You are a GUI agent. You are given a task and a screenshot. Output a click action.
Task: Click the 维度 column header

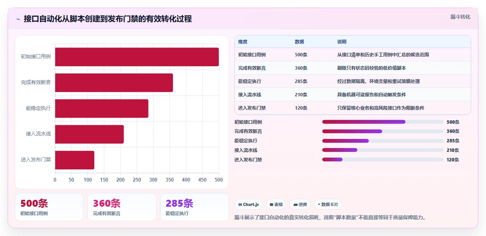pos(243,42)
